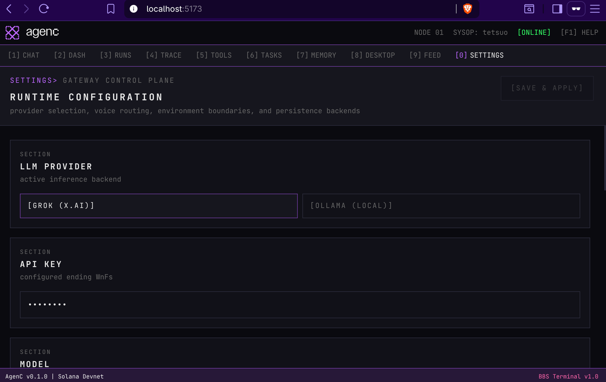Click the [ONLINE] status indicator
The height and width of the screenshot is (382, 606).
point(534,32)
